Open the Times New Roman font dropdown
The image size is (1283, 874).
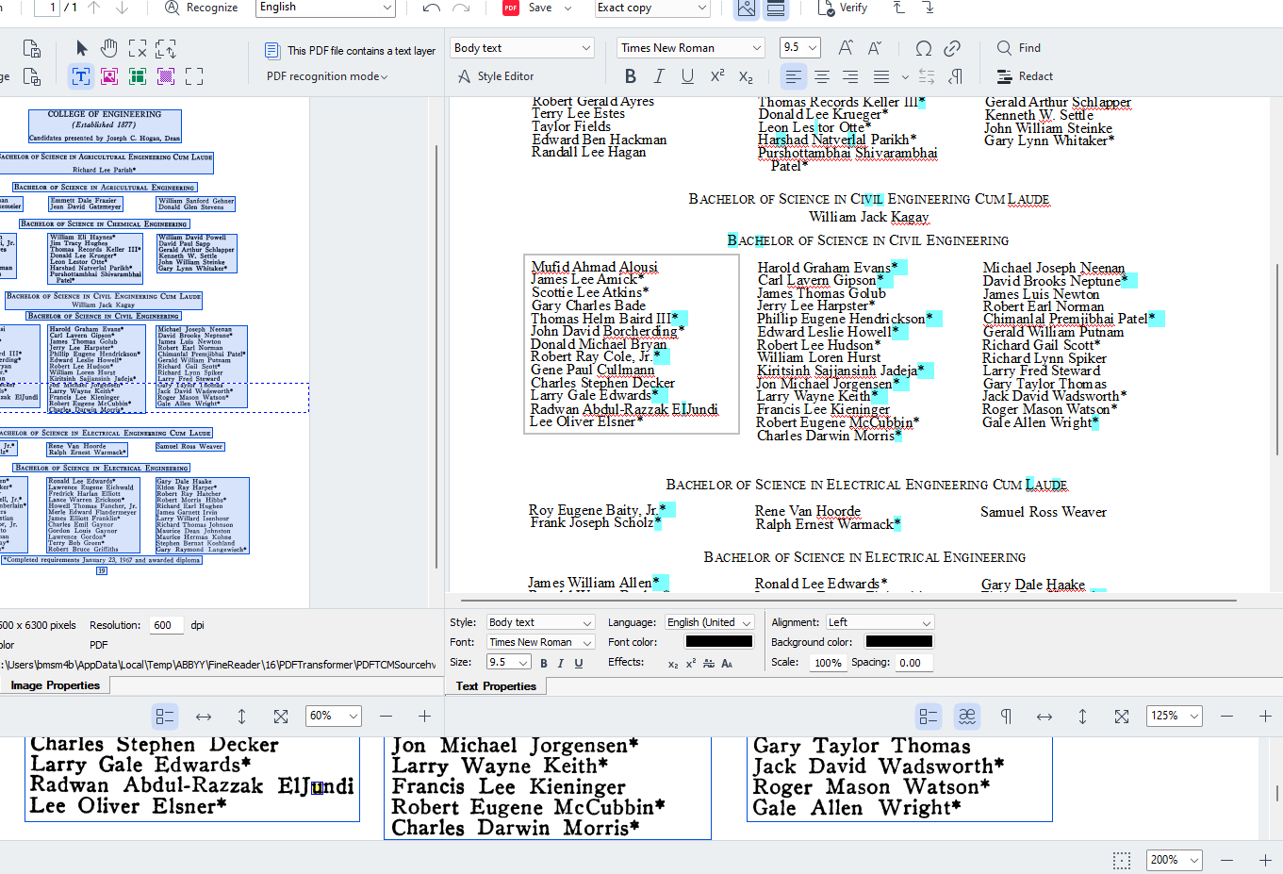click(x=691, y=48)
